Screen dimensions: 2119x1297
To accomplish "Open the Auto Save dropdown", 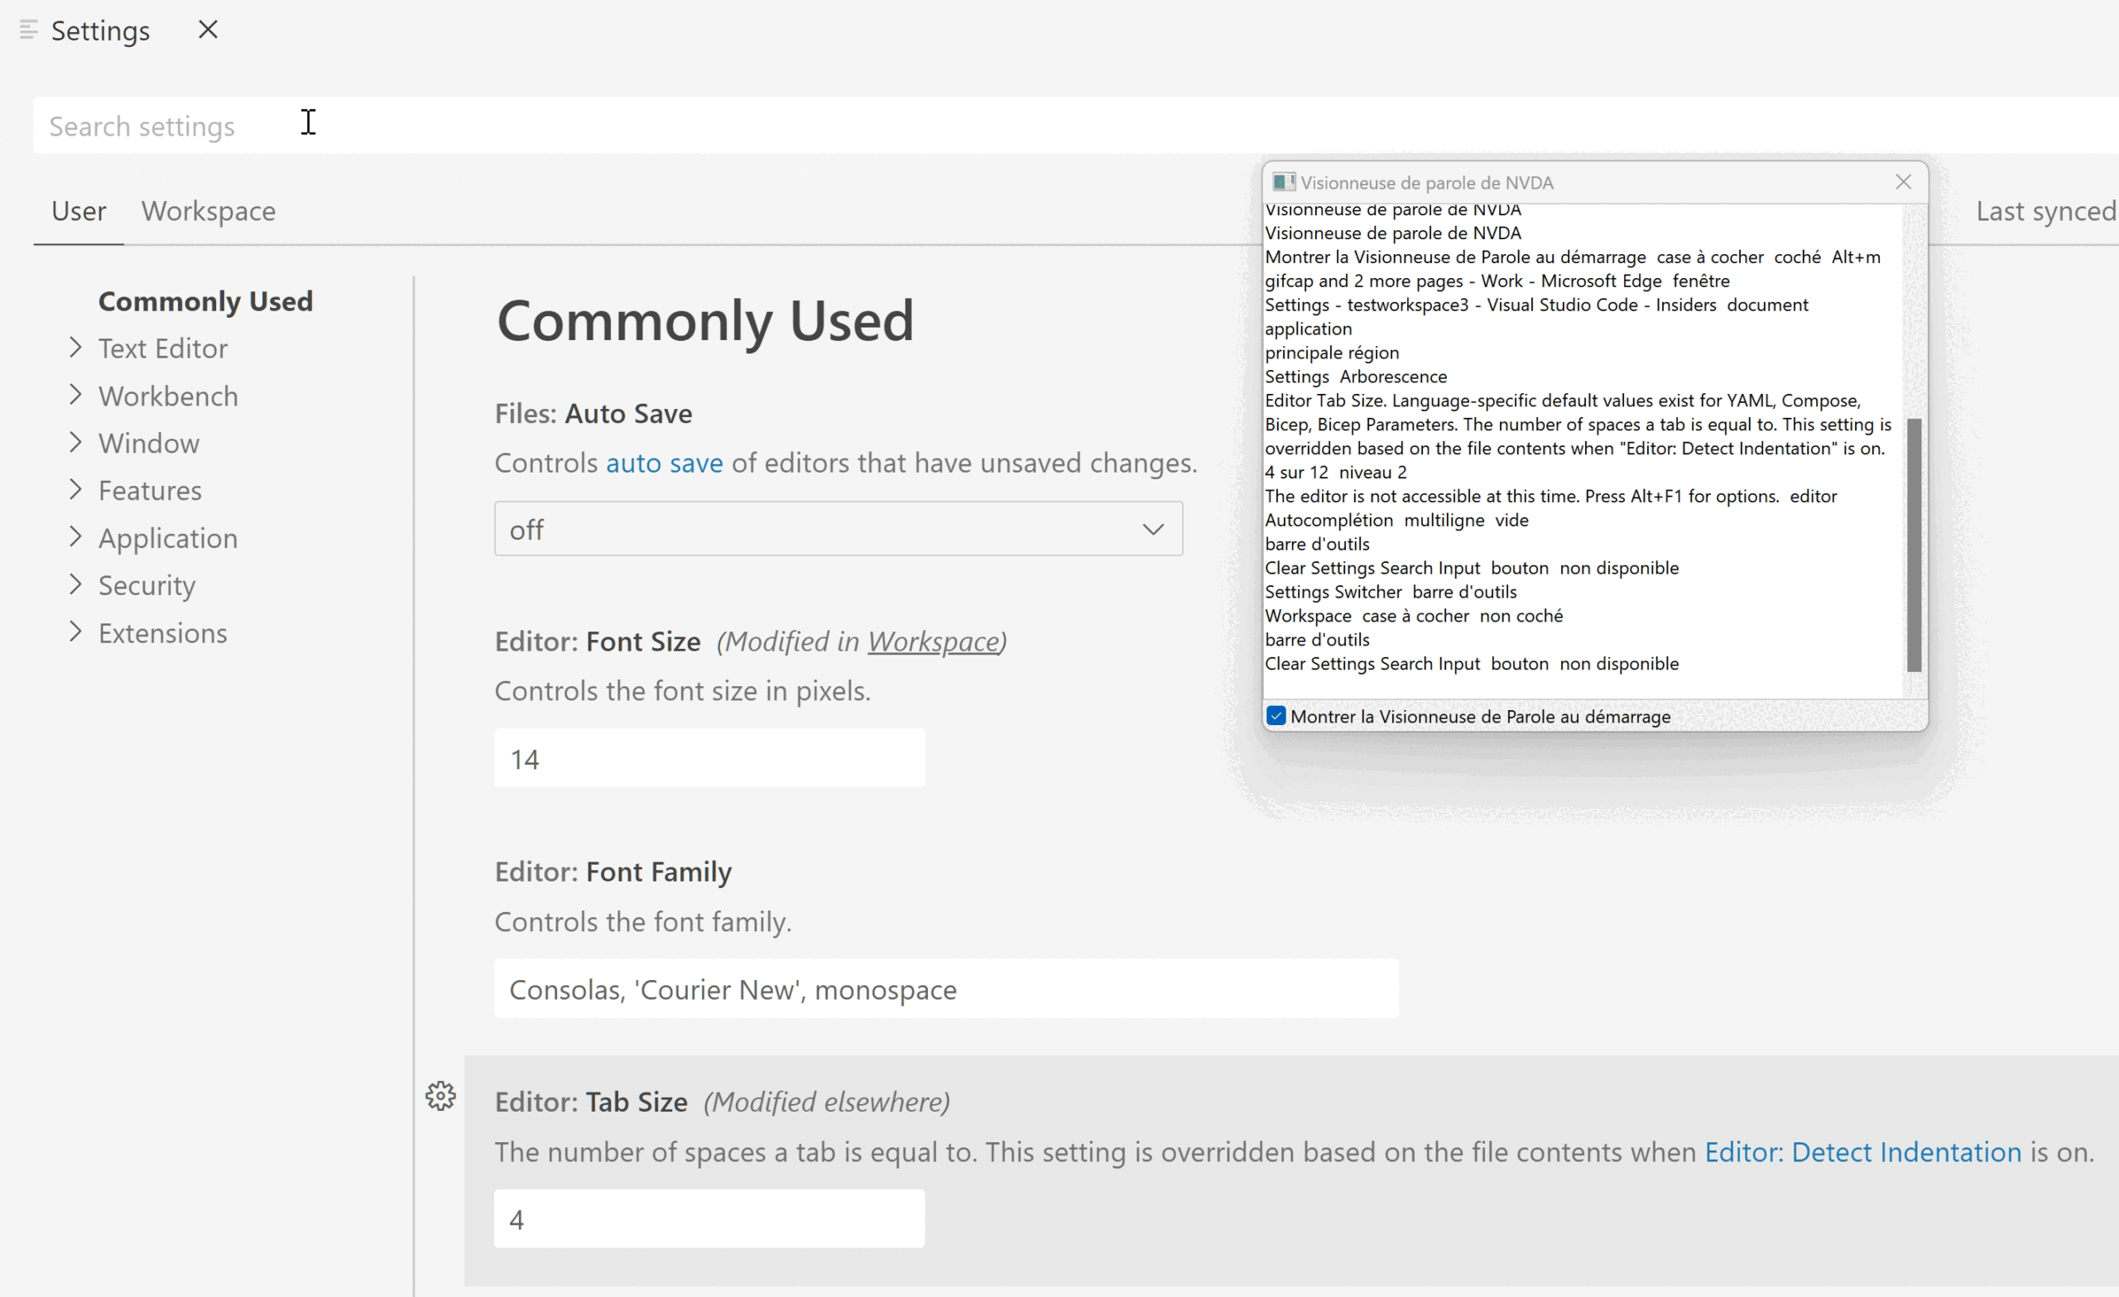I will [838, 529].
